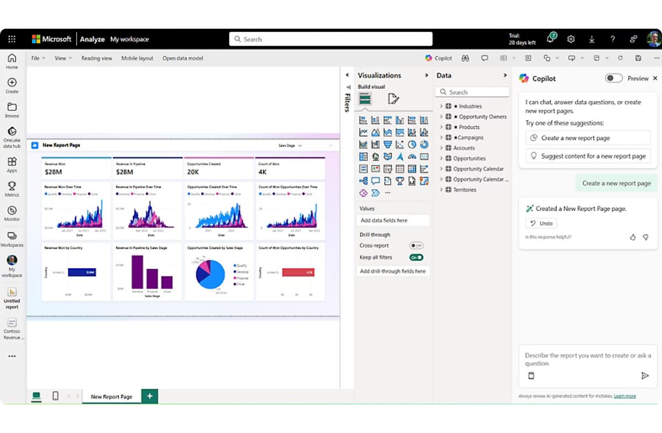Open the View menu dropdown
The height and width of the screenshot is (433, 662).
(x=63, y=58)
